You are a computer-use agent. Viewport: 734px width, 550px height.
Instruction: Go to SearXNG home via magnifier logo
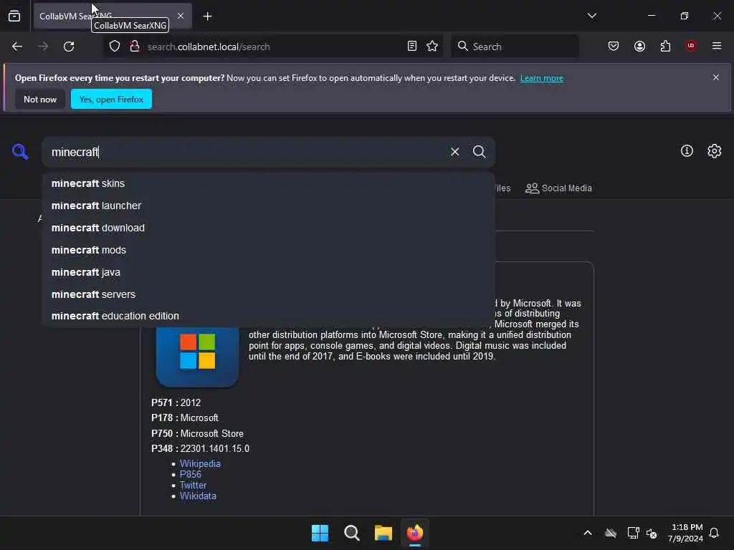[x=20, y=152]
